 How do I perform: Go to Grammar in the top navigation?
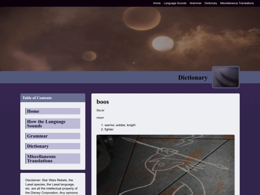[195, 3]
